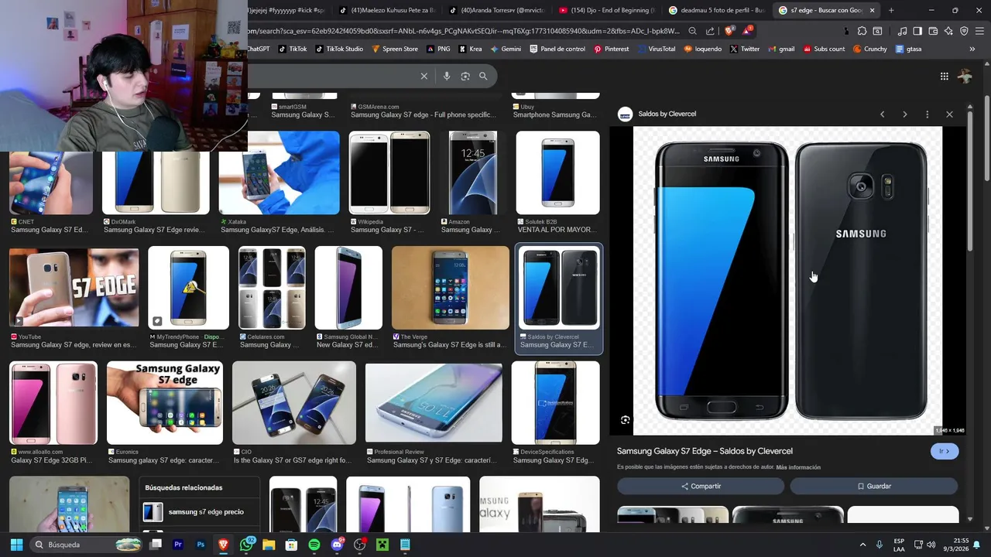Open Leo AI sparkle icon

click(948, 31)
